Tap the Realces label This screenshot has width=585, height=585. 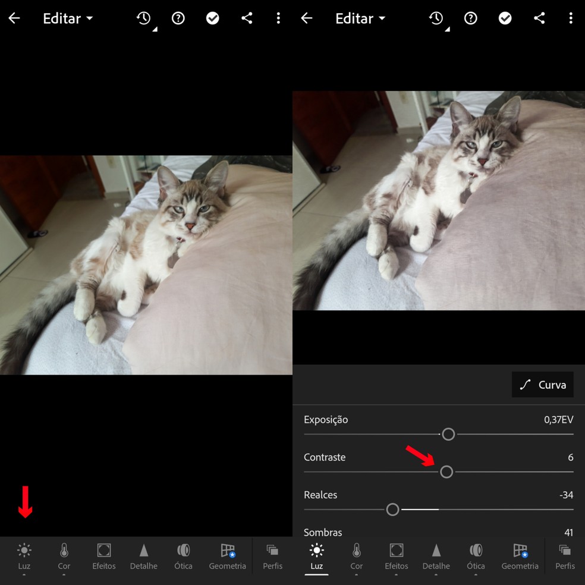(x=320, y=495)
